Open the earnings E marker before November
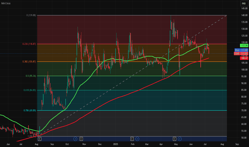The height and width of the screenshot is (147, 249). pos(81,139)
